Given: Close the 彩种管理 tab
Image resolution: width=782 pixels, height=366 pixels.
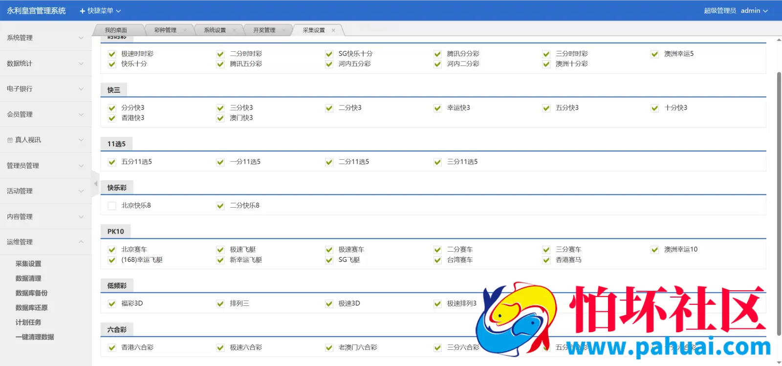Looking at the screenshot, I should 185,30.
